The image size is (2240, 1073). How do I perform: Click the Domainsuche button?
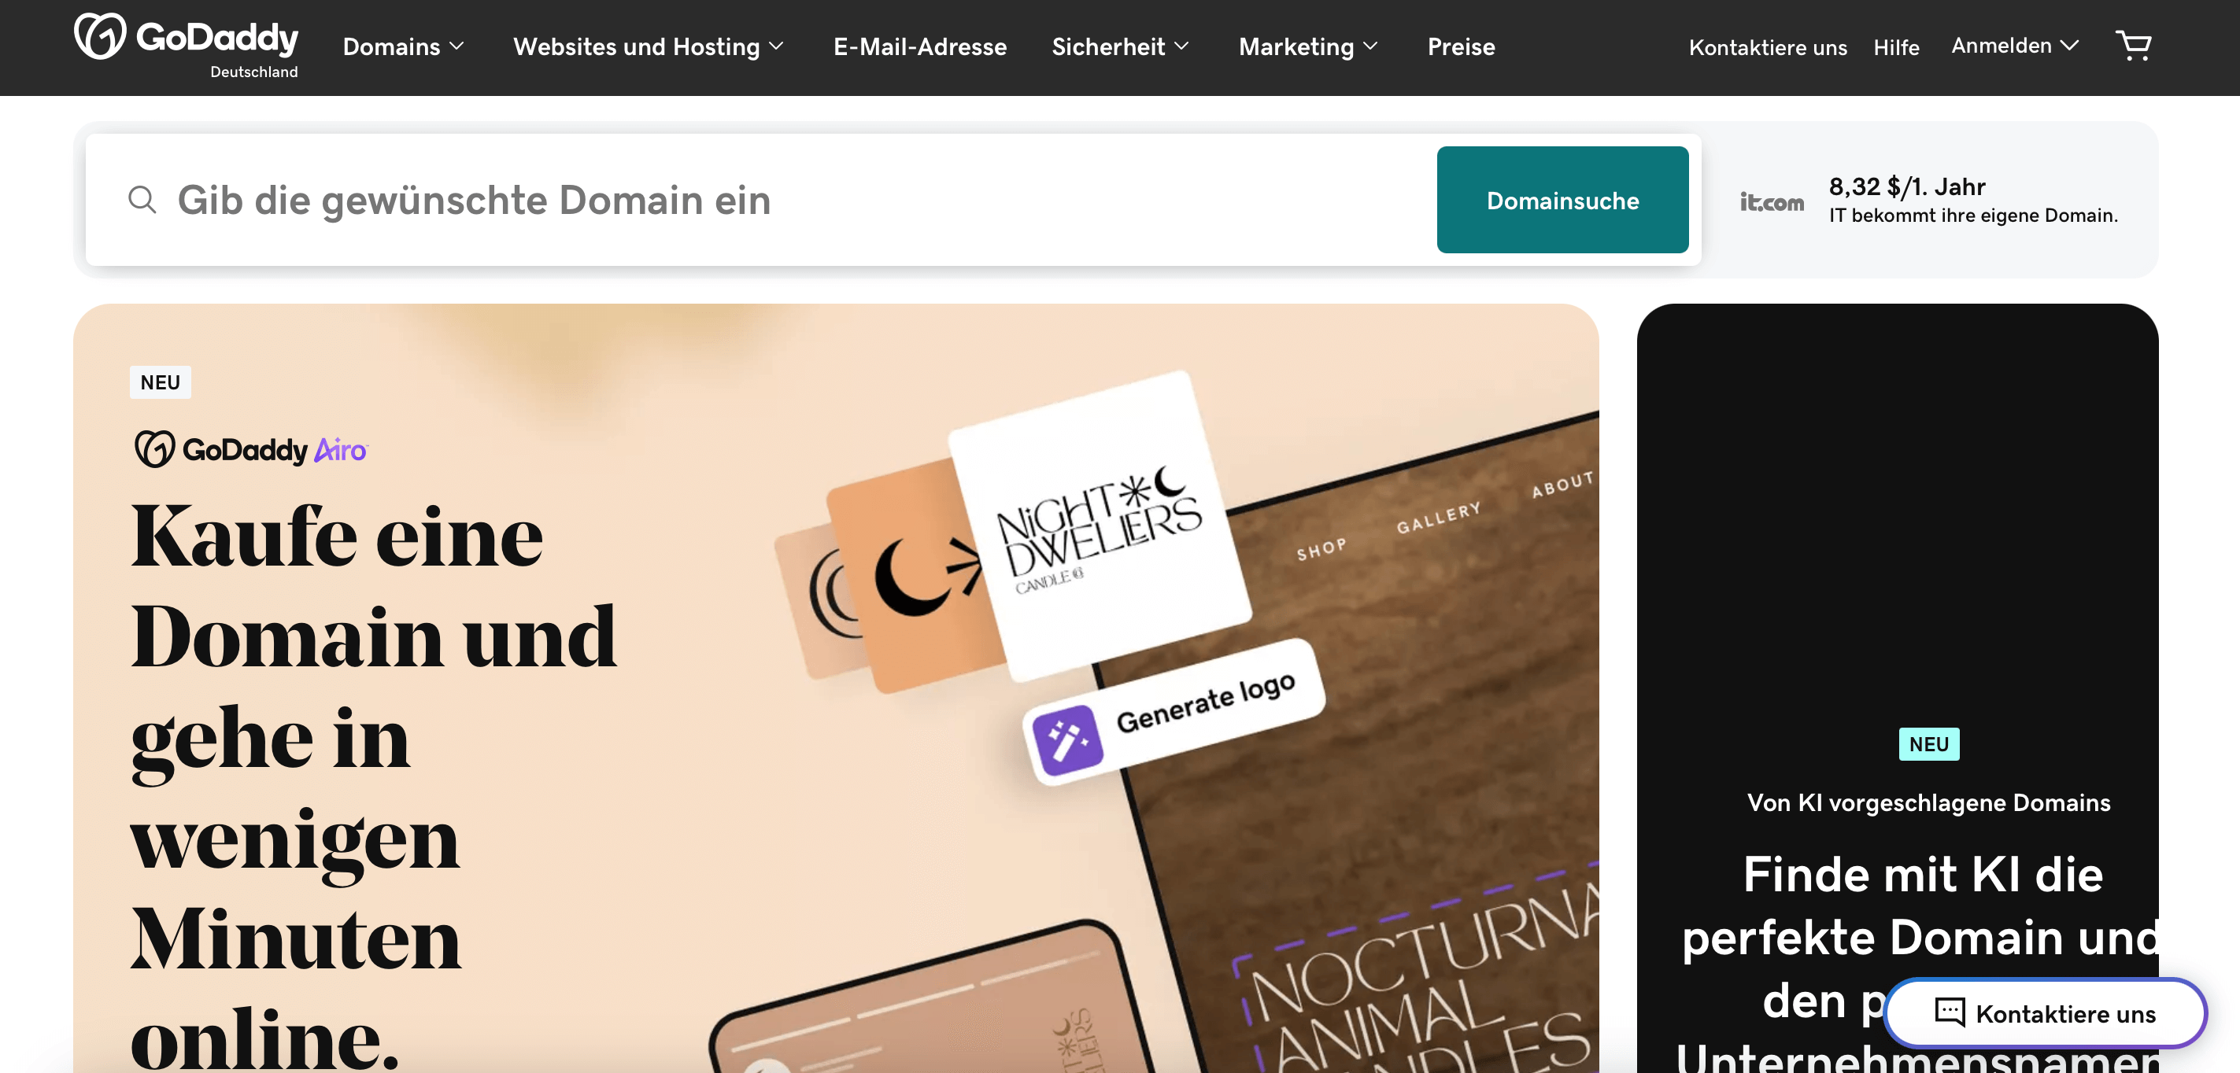tap(1562, 200)
